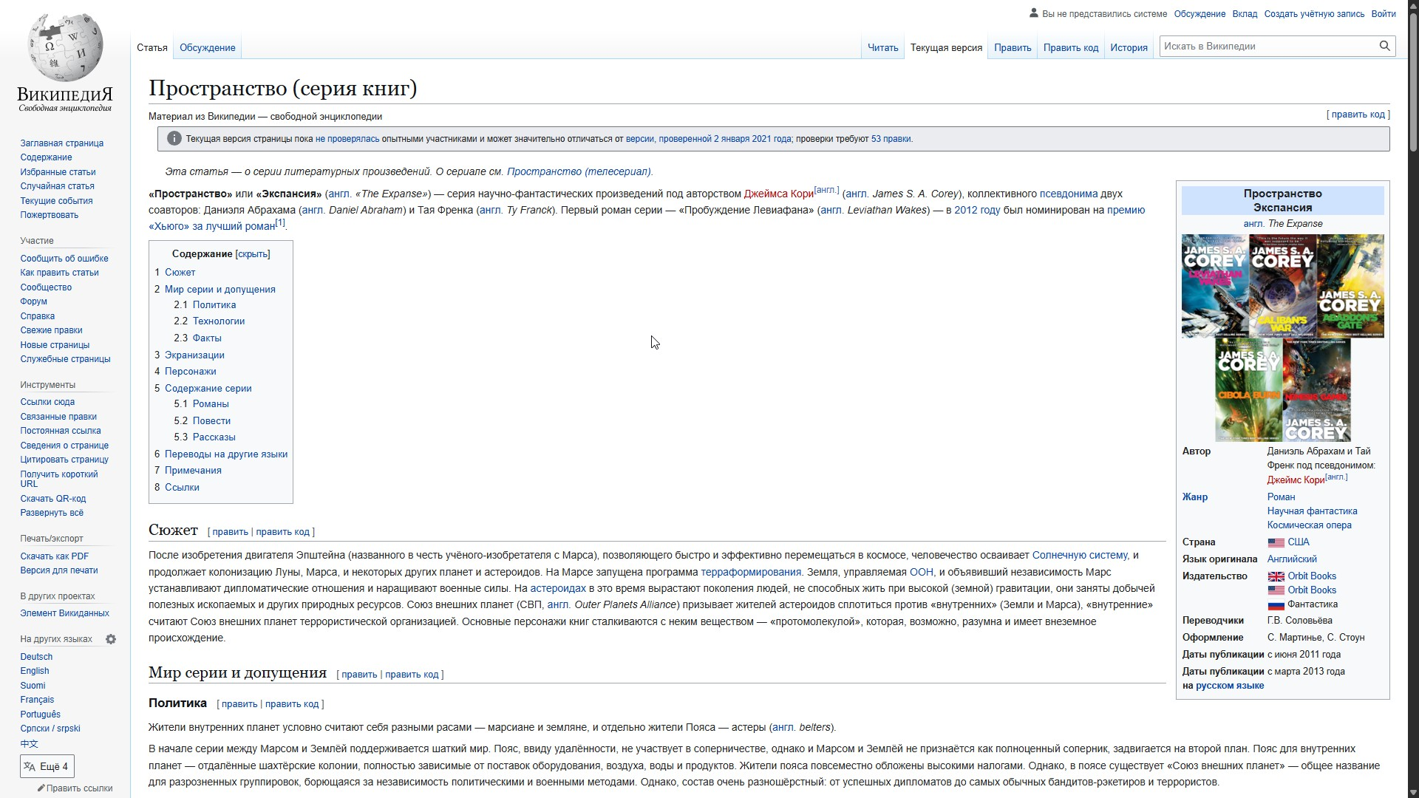Click the info icon in review notice
Viewport: 1419px width, 798px height.
174,139
